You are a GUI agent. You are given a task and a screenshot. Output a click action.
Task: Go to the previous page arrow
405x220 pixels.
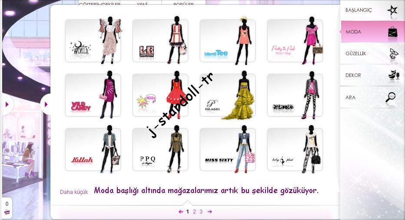pos(181,211)
